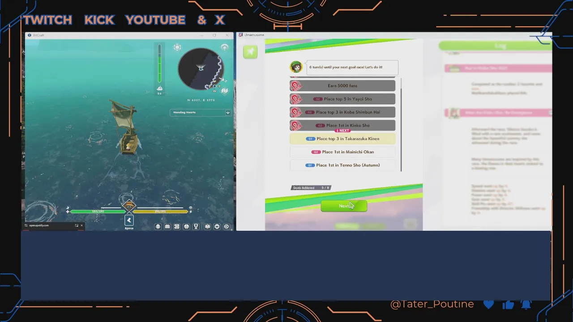Click the pink NEXT marker in goals list
Image resolution: width=573 pixels, height=322 pixels.
click(x=342, y=131)
